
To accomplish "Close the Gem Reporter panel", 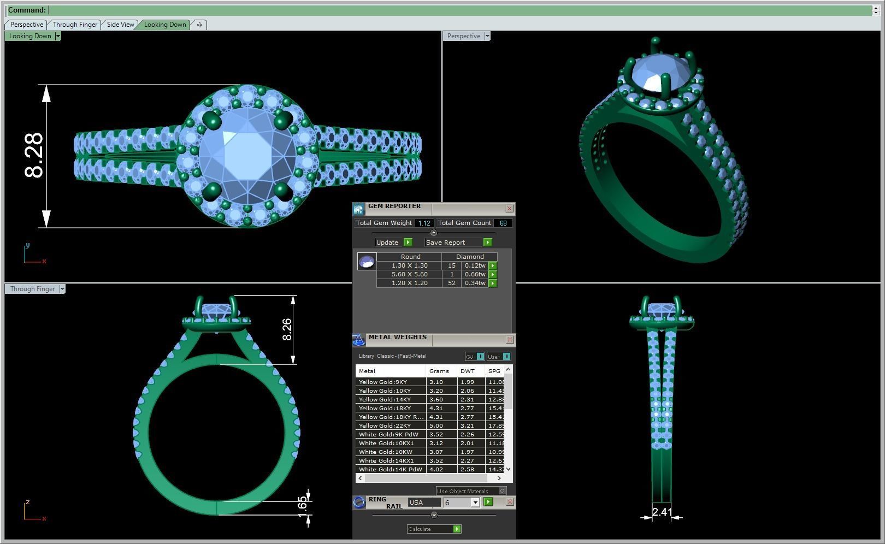I will (510, 208).
